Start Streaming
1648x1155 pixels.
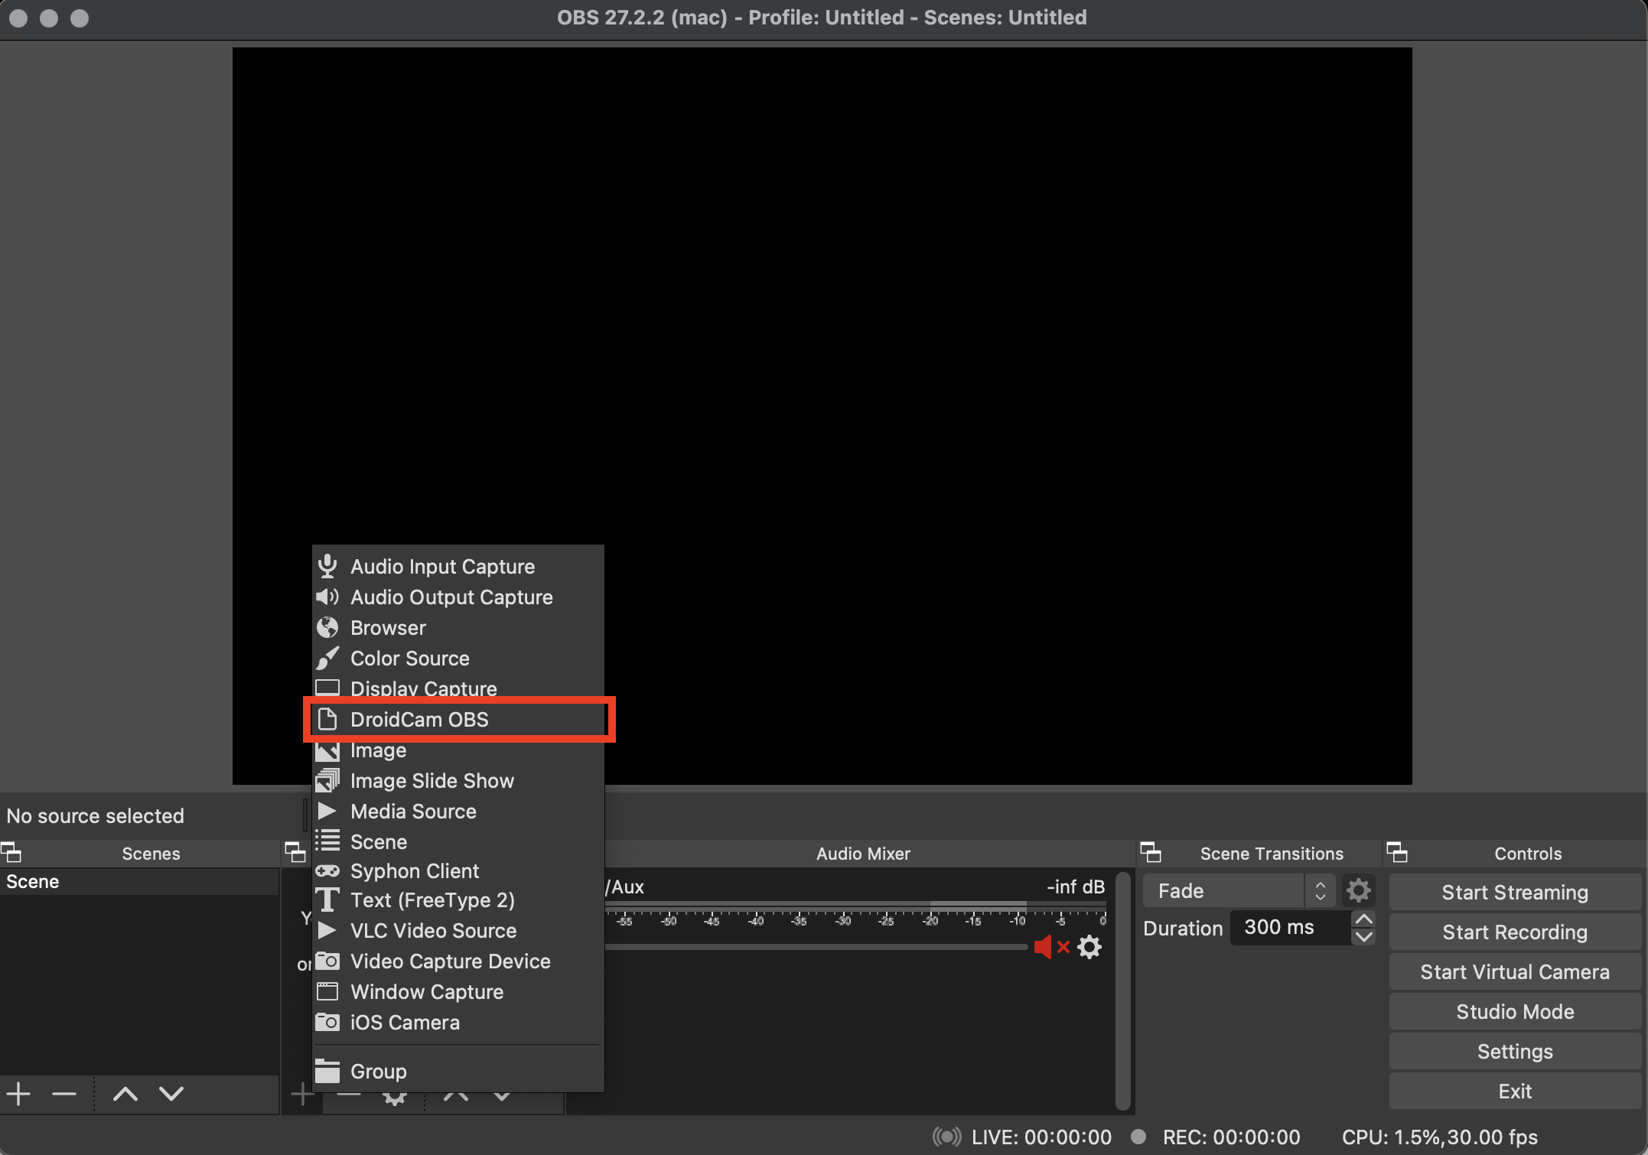click(x=1514, y=892)
